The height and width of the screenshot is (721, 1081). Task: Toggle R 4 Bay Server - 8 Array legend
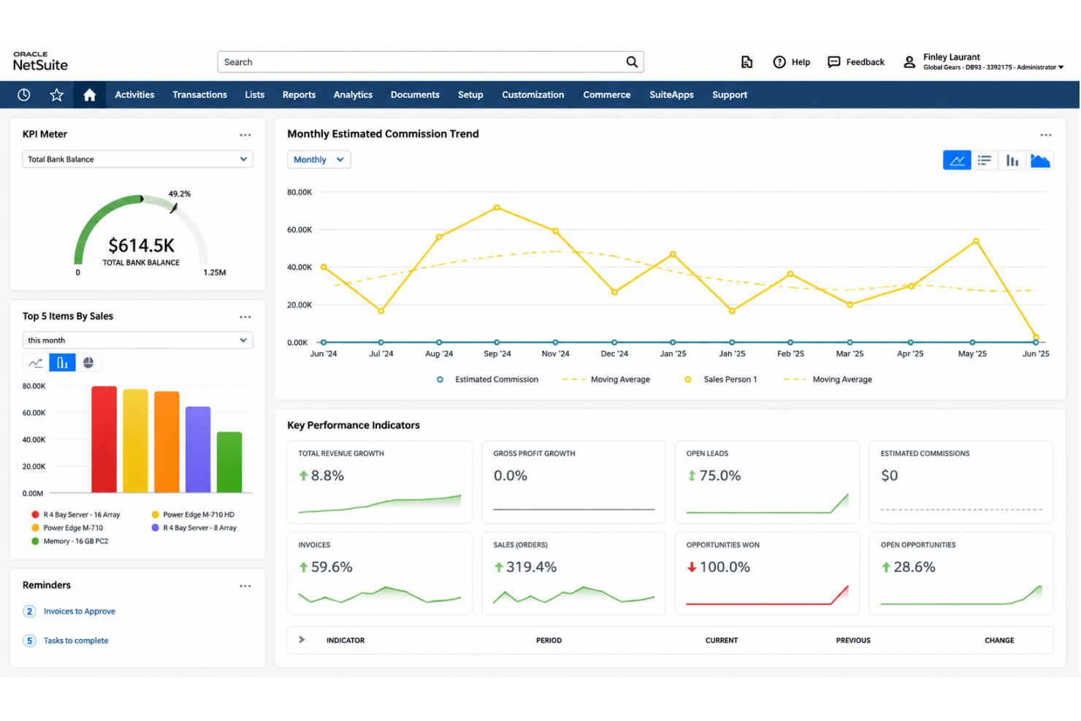coord(194,528)
